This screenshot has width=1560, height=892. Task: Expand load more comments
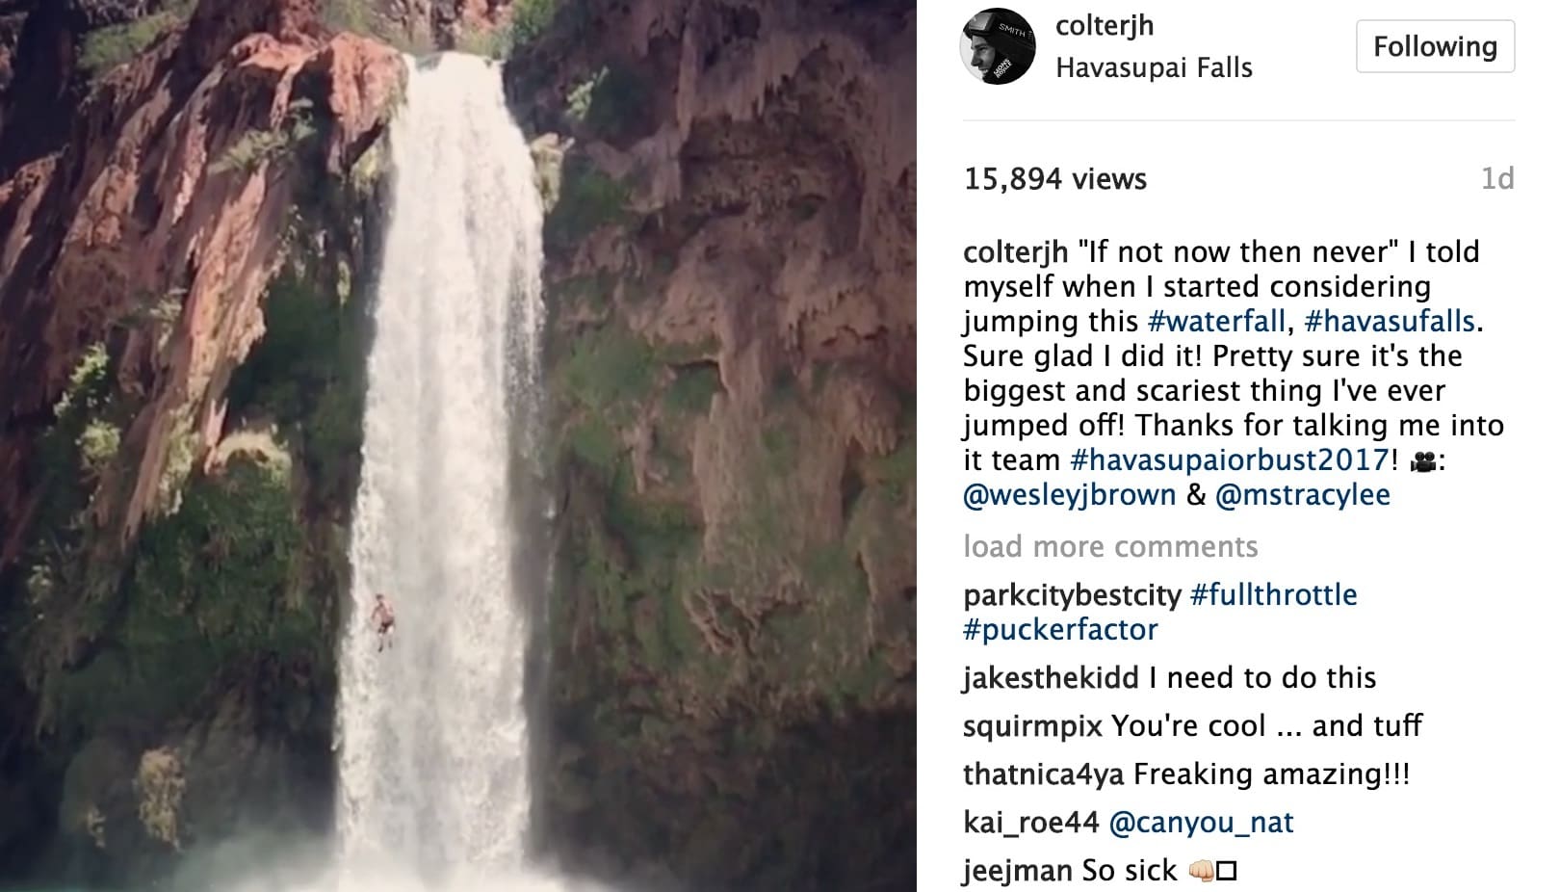pyautogui.click(x=1110, y=547)
